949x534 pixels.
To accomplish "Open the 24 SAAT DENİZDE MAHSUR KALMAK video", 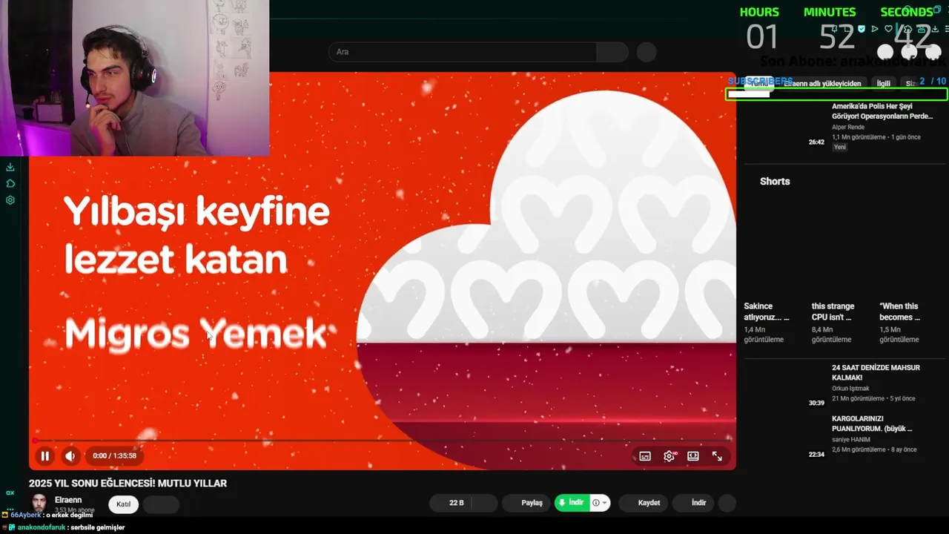I will click(876, 372).
